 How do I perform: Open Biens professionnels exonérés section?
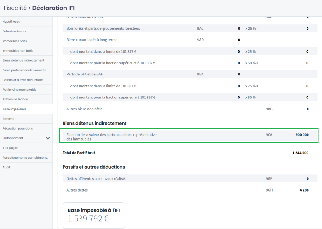coord(24,70)
